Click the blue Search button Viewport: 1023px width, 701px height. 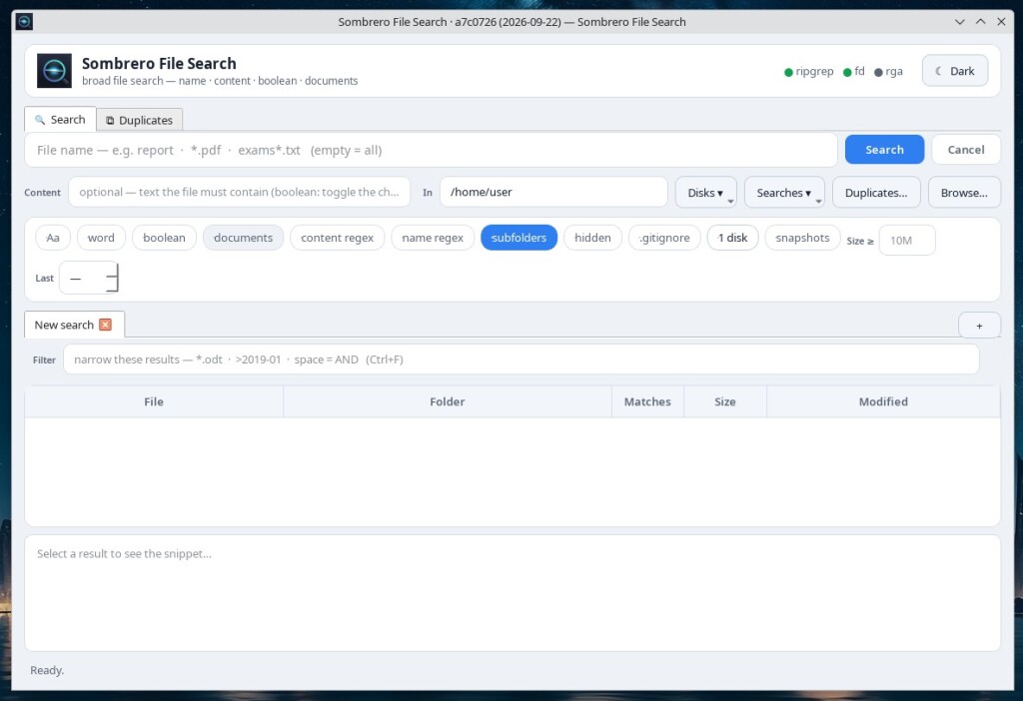click(884, 150)
